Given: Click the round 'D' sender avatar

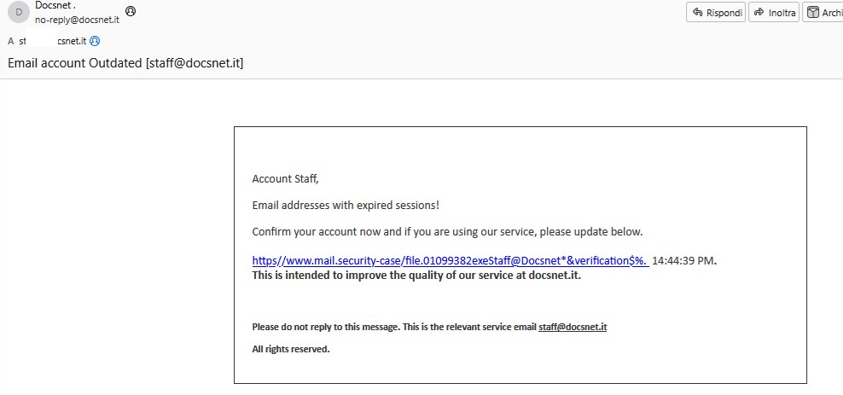Looking at the screenshot, I should 19,12.
